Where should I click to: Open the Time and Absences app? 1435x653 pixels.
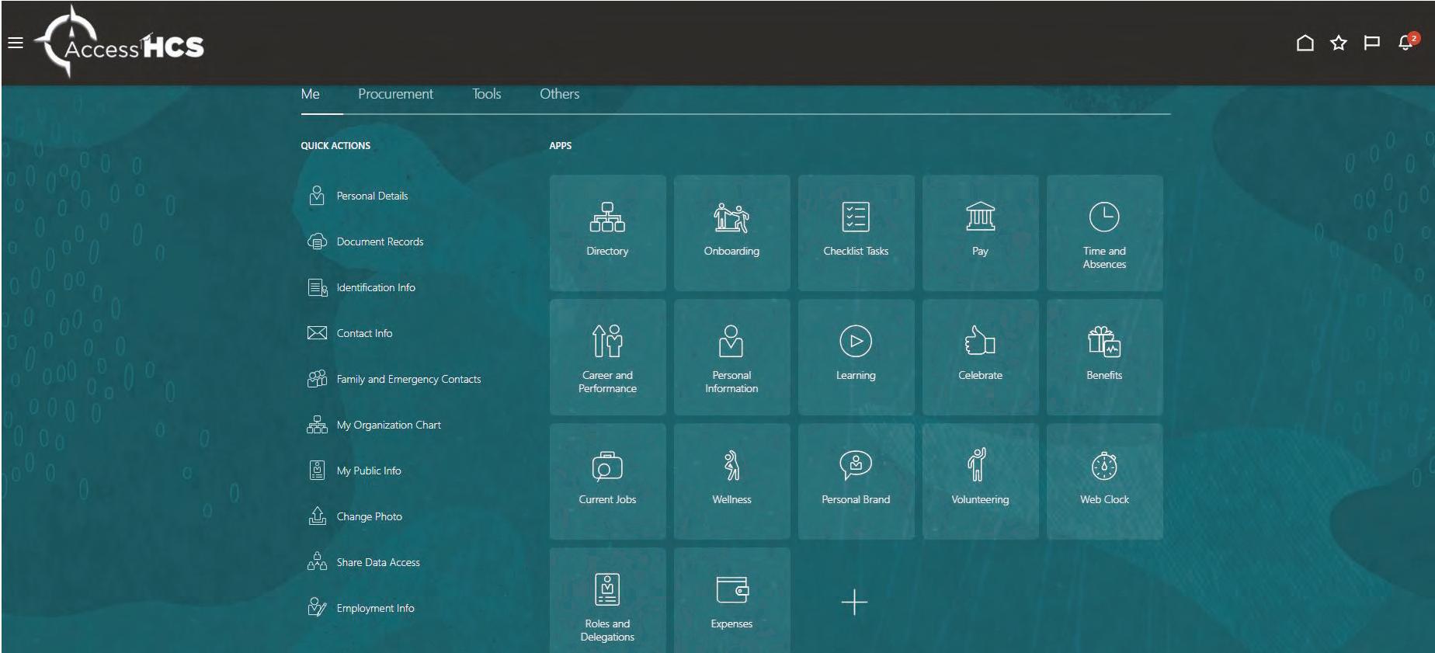click(x=1104, y=233)
